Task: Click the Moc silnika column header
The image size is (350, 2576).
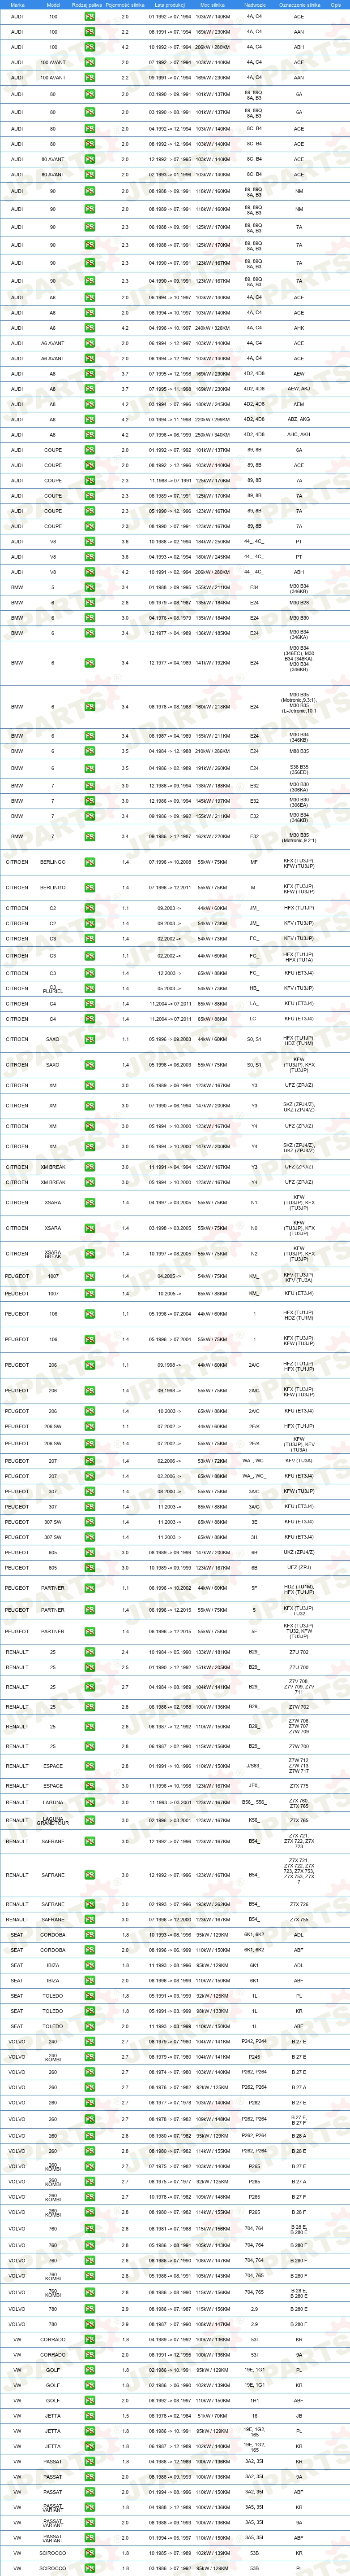Action: [213, 5]
